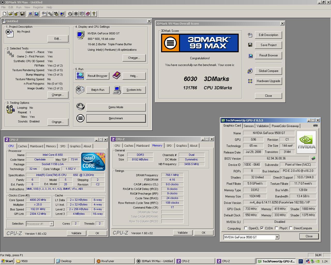
Task: Click the New project toolbar icon
Action: coord(4,14)
